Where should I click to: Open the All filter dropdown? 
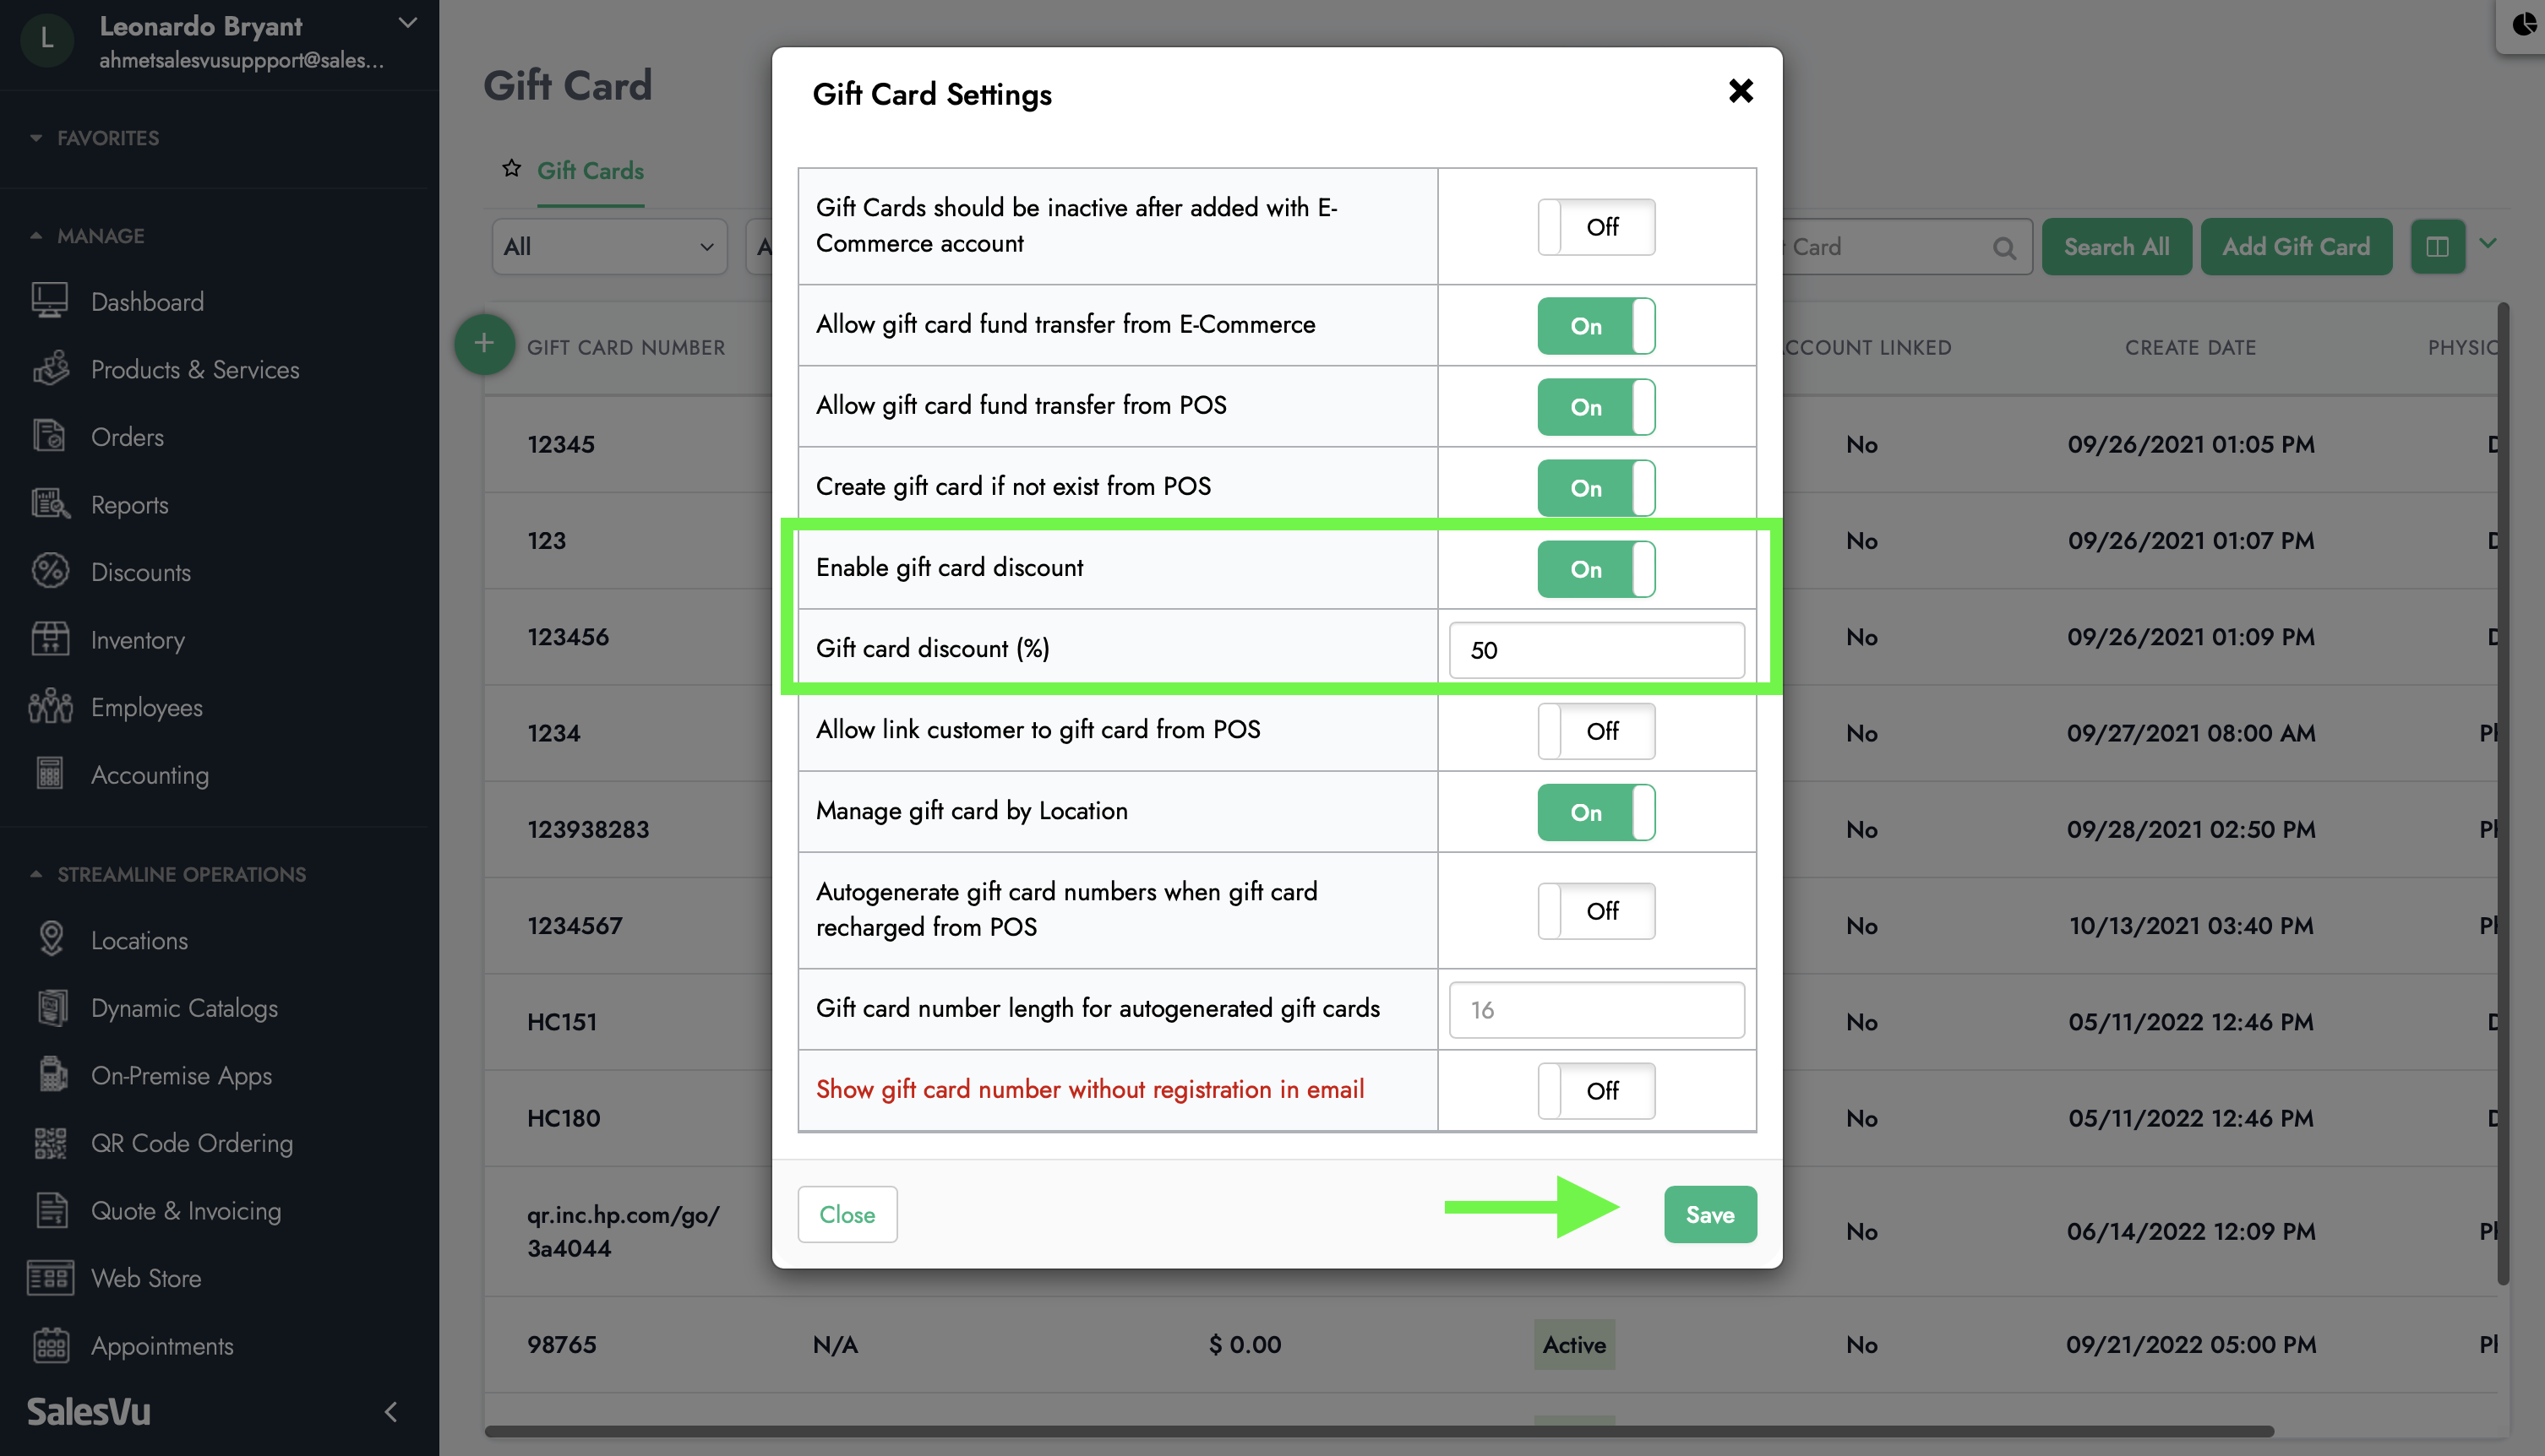pos(609,246)
